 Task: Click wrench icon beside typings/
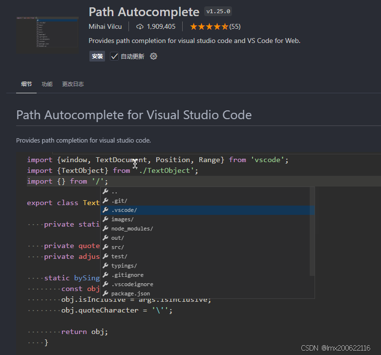[x=106, y=265]
